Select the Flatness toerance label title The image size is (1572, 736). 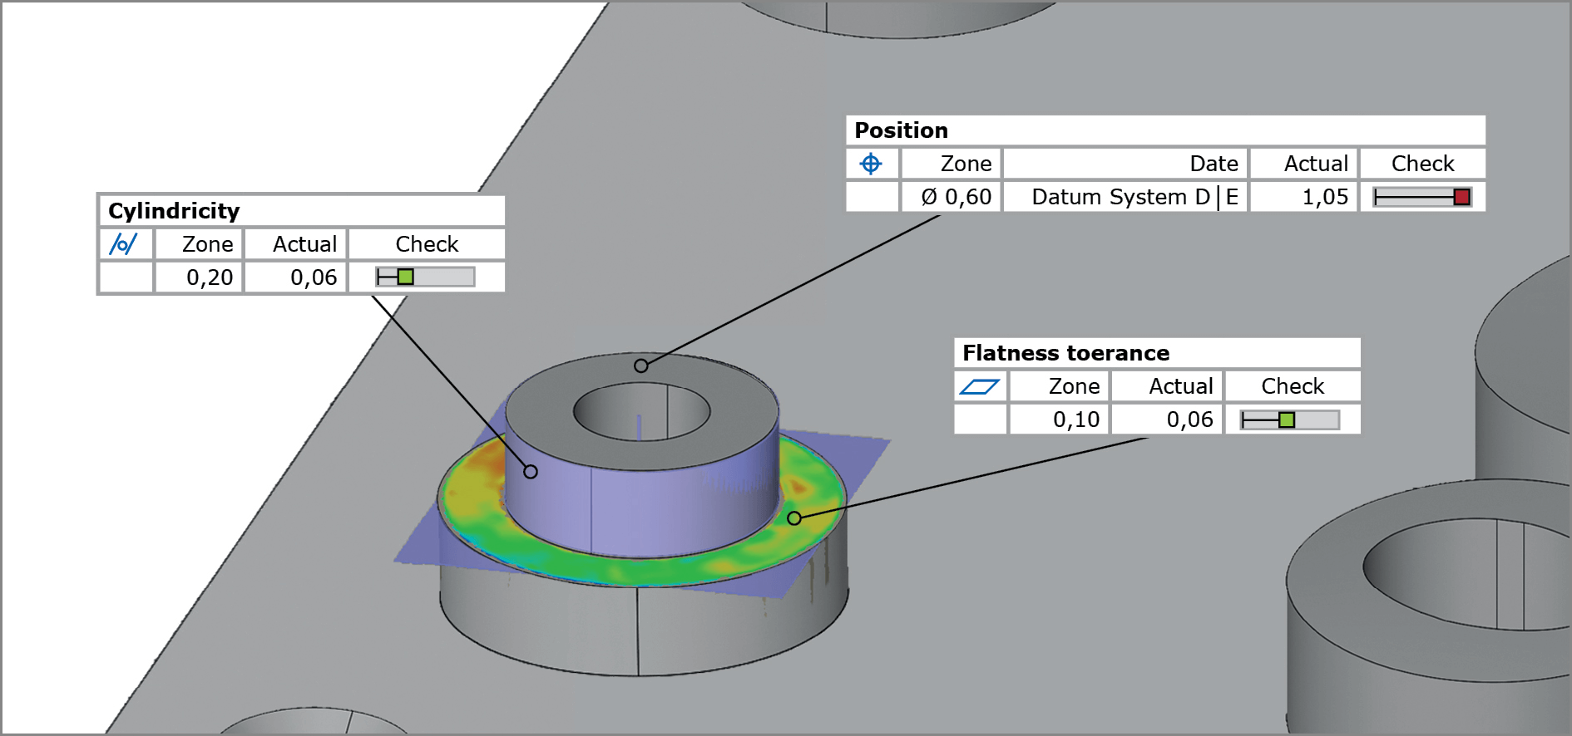(x=1065, y=353)
